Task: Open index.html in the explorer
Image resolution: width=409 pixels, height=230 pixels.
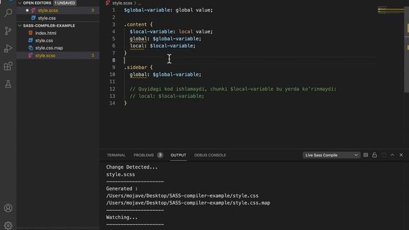Action: [x=45, y=33]
